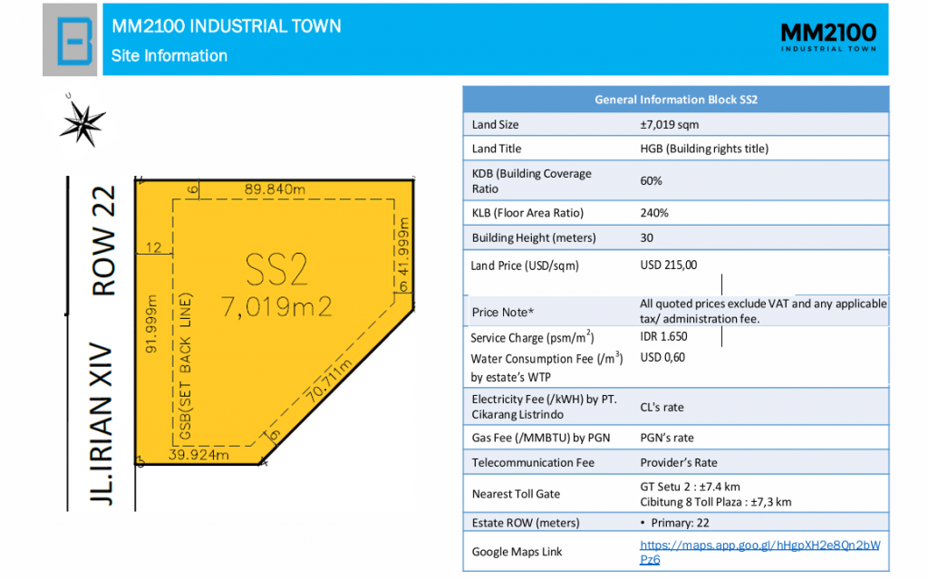
Task: Click the 'Provider's Rate' telecommunication value
Action: (678, 462)
